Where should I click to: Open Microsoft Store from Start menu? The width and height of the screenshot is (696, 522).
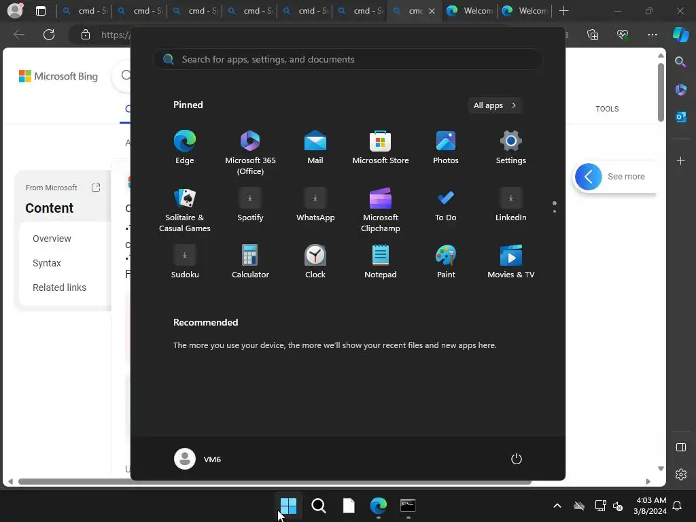point(381,147)
